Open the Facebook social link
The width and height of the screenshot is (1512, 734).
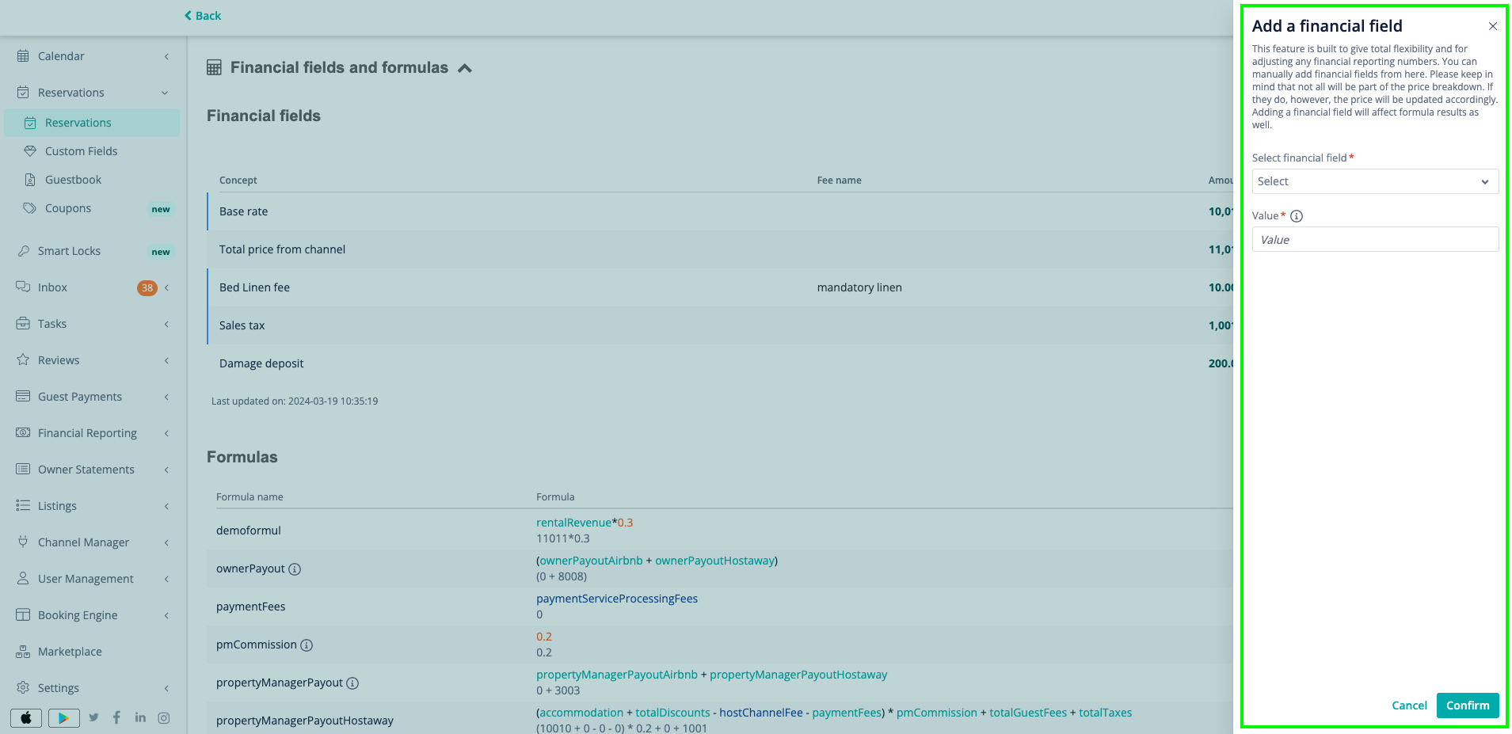click(117, 718)
